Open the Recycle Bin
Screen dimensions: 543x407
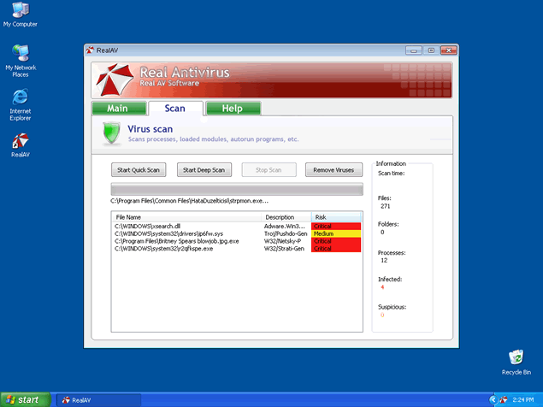516,357
